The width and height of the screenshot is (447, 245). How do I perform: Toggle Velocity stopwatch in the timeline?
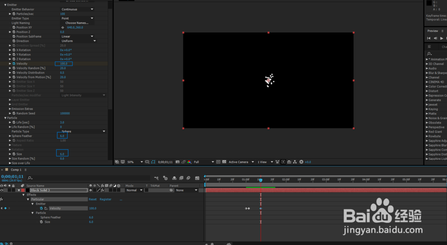pyautogui.click(x=41, y=208)
